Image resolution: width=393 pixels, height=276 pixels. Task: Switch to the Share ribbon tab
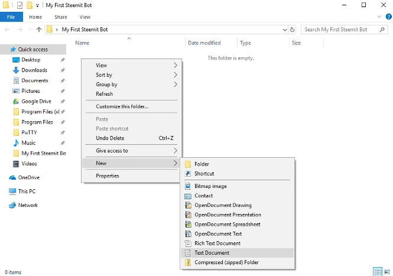(x=60, y=17)
